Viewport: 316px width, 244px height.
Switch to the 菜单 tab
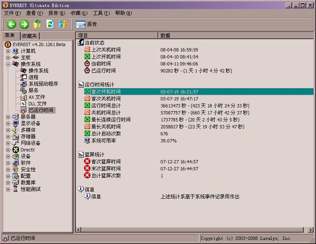point(10,35)
